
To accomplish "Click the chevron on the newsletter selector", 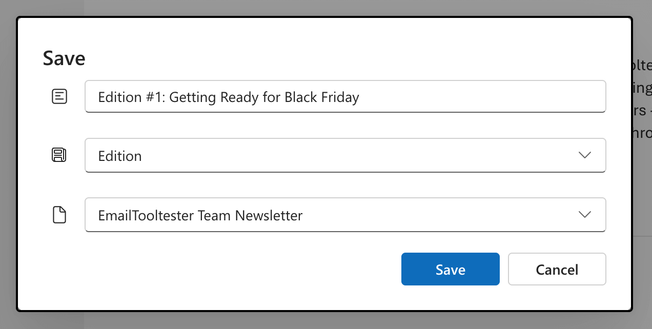I will pos(584,215).
